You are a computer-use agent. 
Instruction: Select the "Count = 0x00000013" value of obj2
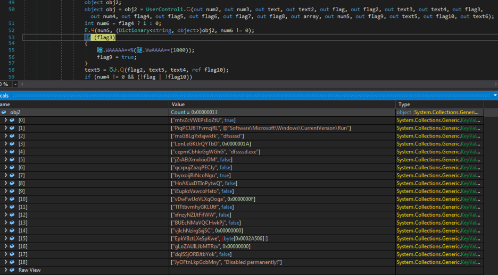tap(194, 113)
